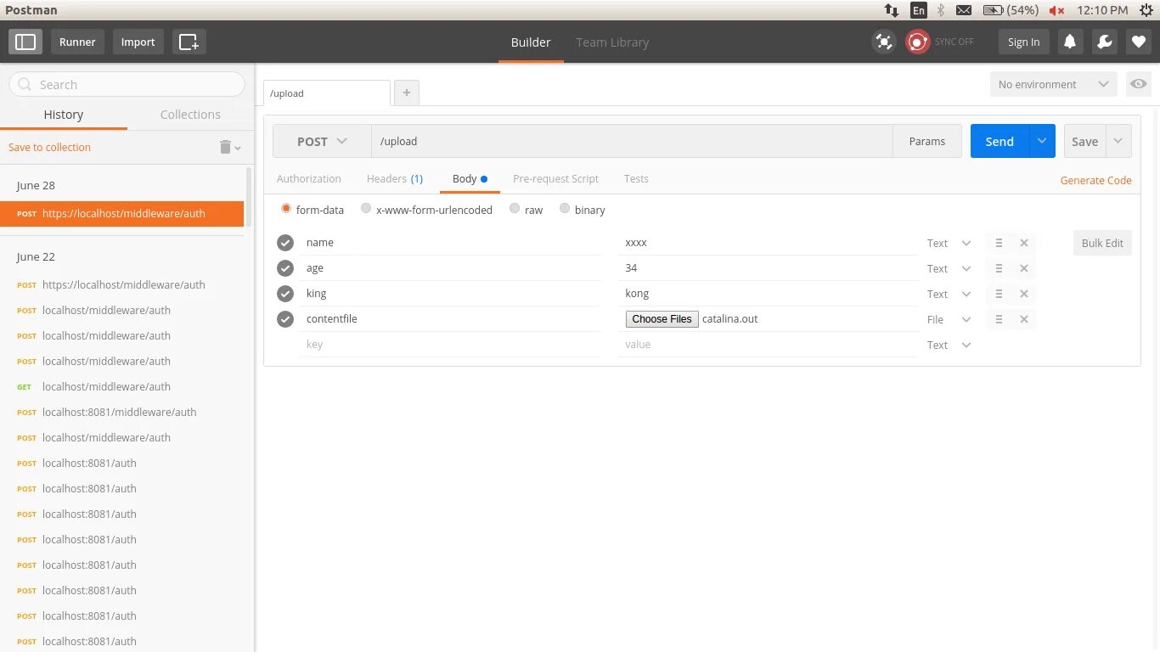Image resolution: width=1160 pixels, height=652 pixels.
Task: Click the Bluetooth icon in top panel
Action: click(x=940, y=10)
